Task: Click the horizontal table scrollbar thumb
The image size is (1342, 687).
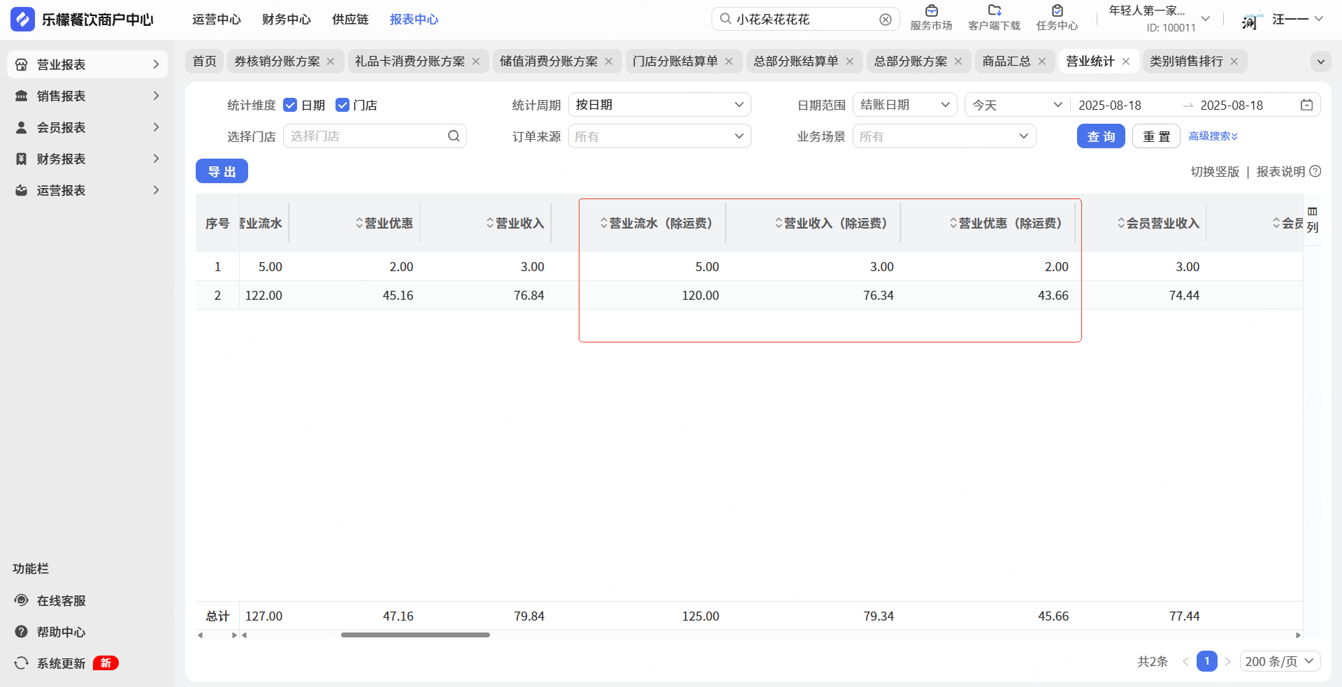Action: (415, 635)
